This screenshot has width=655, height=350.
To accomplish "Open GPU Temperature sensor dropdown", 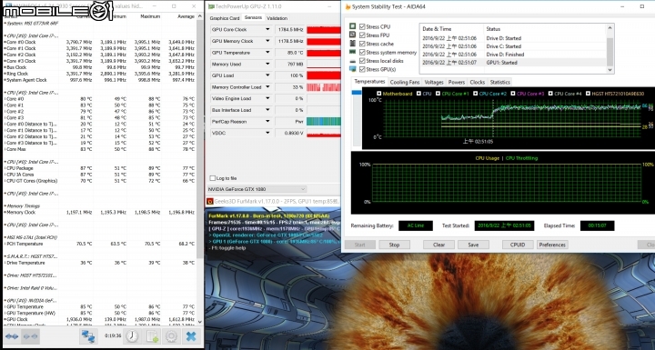I will click(267, 53).
